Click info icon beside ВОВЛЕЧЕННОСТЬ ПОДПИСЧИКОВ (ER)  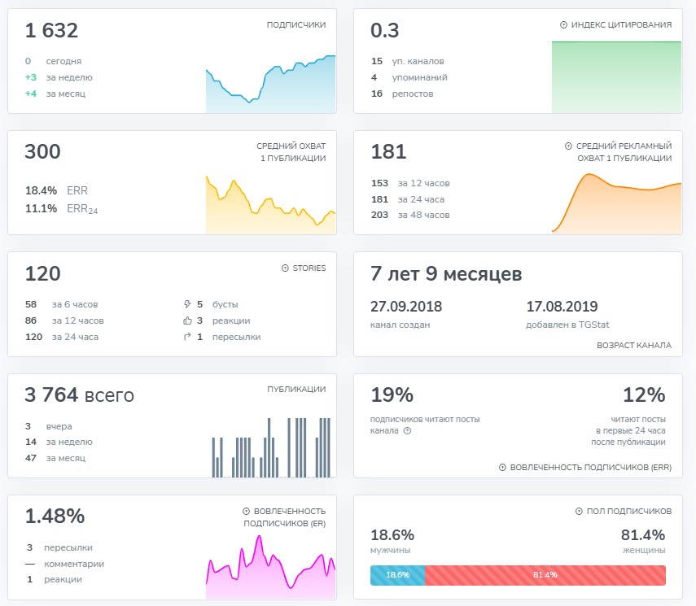coord(246,511)
